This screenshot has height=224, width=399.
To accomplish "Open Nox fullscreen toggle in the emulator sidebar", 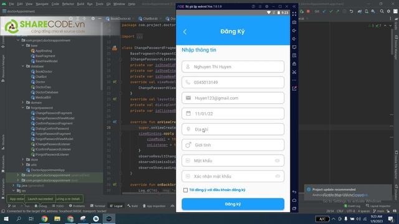I will [x=294, y=14].
